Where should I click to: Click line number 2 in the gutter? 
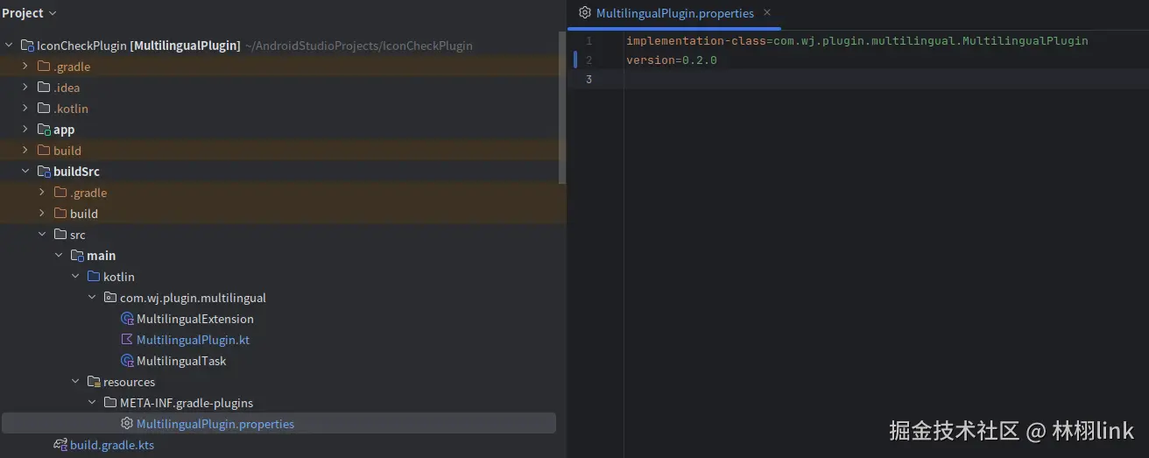589,60
